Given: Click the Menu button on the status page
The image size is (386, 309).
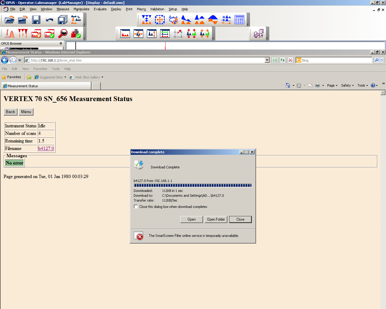Looking at the screenshot, I should coord(26,112).
